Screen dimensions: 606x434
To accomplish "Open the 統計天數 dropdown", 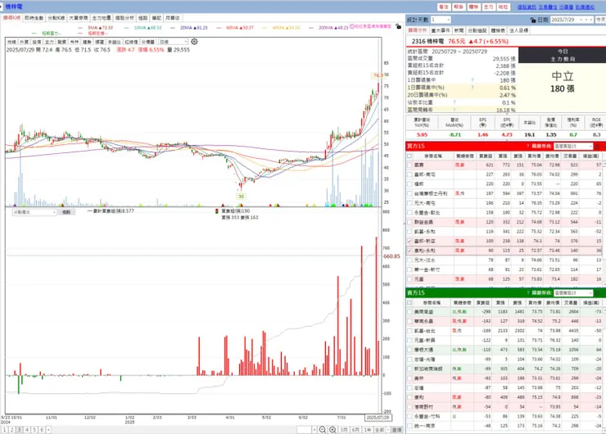I will 441,20.
